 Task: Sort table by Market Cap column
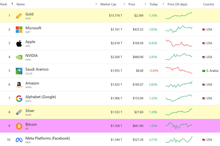(108, 4)
